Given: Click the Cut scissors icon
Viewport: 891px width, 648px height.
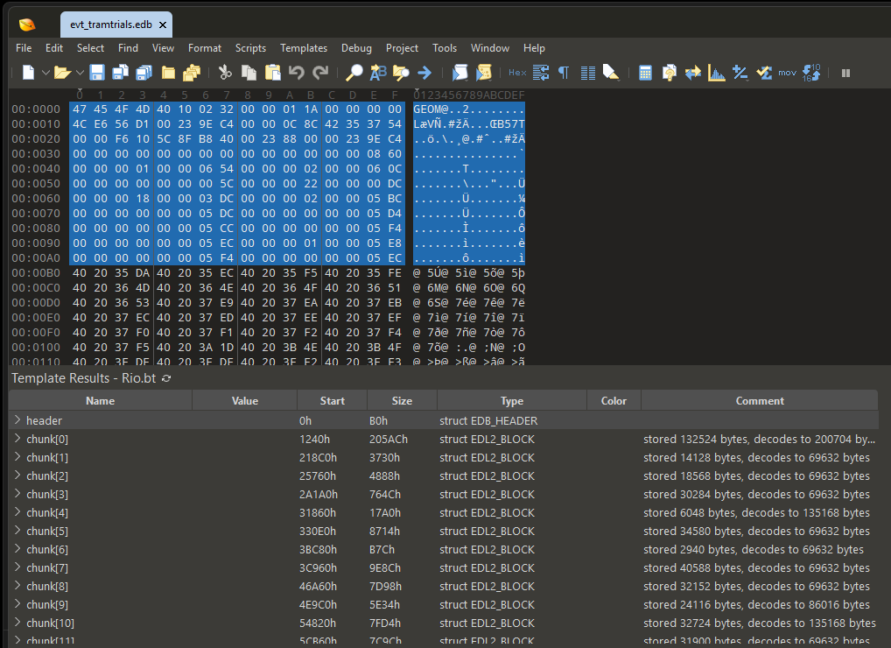Looking at the screenshot, I should [225, 73].
